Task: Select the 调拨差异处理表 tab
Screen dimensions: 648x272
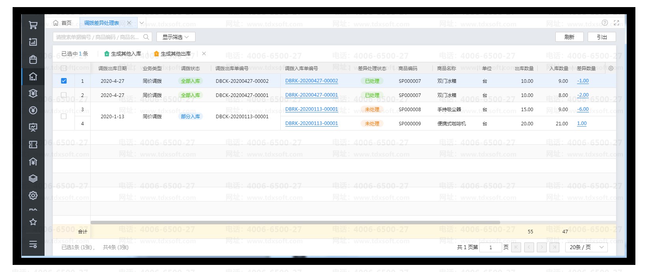Action: point(102,23)
